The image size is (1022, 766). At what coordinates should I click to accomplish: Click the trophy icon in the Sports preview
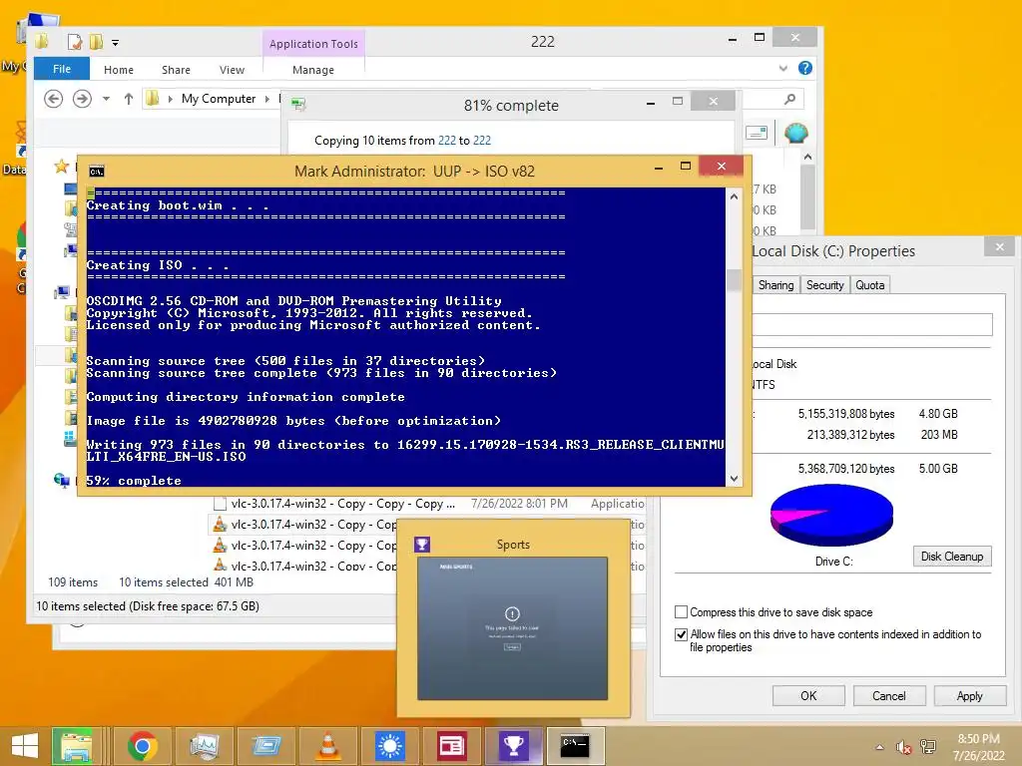[x=422, y=545]
